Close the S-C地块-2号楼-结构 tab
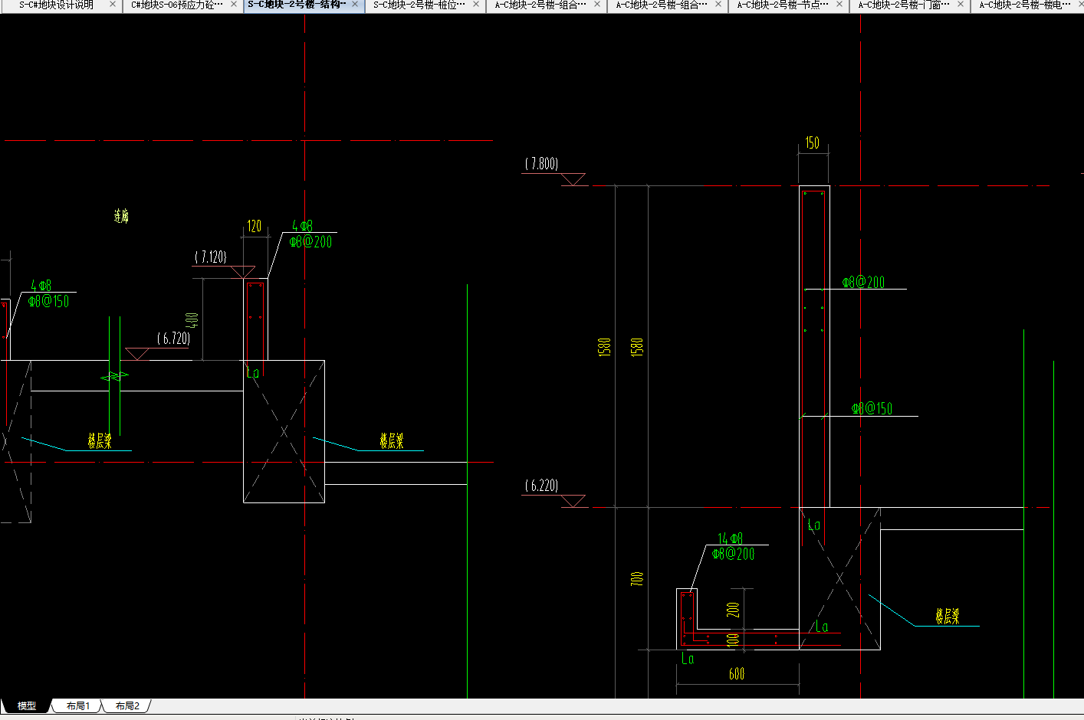1084x720 pixels. [355, 5]
